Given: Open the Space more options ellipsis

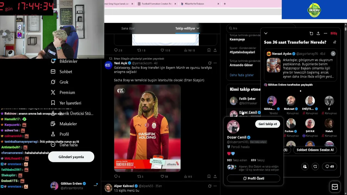Looking at the screenshot, I should click(325, 33).
